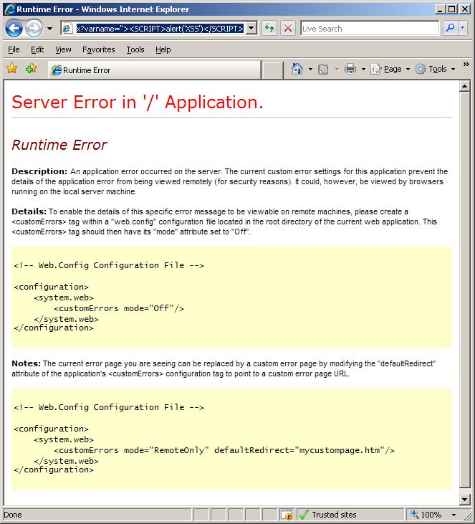Click the zoom level magnifier icon

tap(415, 514)
